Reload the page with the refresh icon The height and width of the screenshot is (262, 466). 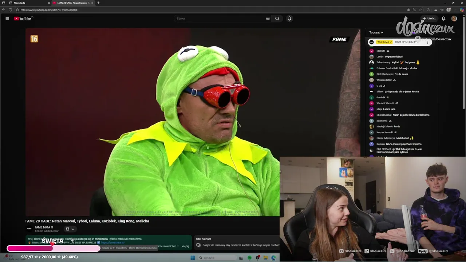10,10
